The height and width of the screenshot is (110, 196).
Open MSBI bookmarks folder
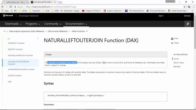pyautogui.click(x=55, y=11)
